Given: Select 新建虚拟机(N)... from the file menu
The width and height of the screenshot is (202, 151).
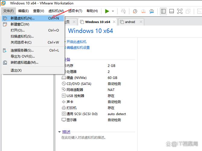Looking at the screenshot, I should click(x=22, y=18).
